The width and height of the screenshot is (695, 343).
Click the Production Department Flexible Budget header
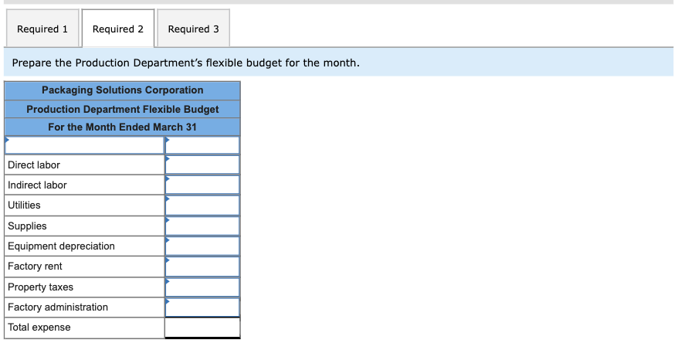[122, 110]
